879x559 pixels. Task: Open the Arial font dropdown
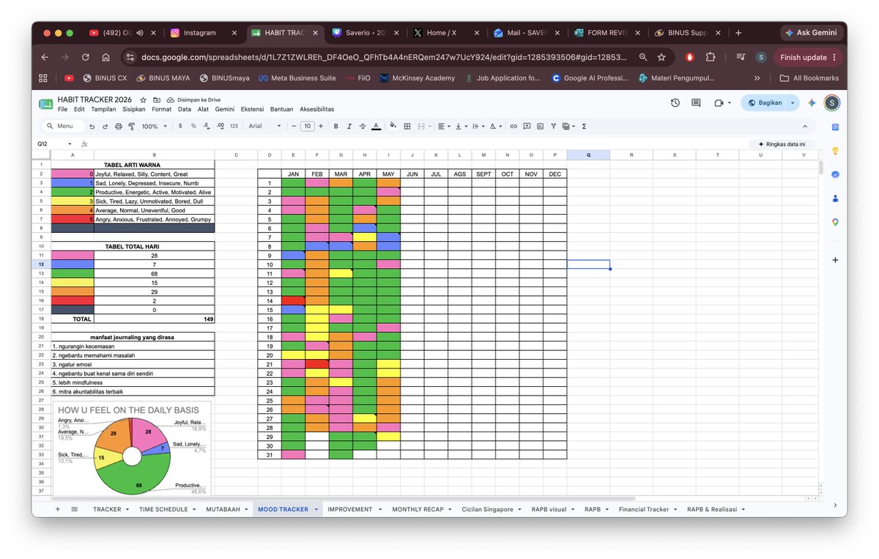[x=264, y=126]
